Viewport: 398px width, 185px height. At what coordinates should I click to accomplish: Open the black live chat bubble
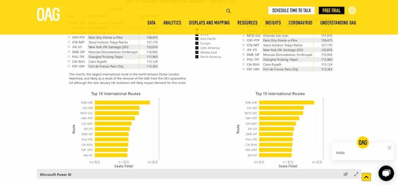[386, 174]
